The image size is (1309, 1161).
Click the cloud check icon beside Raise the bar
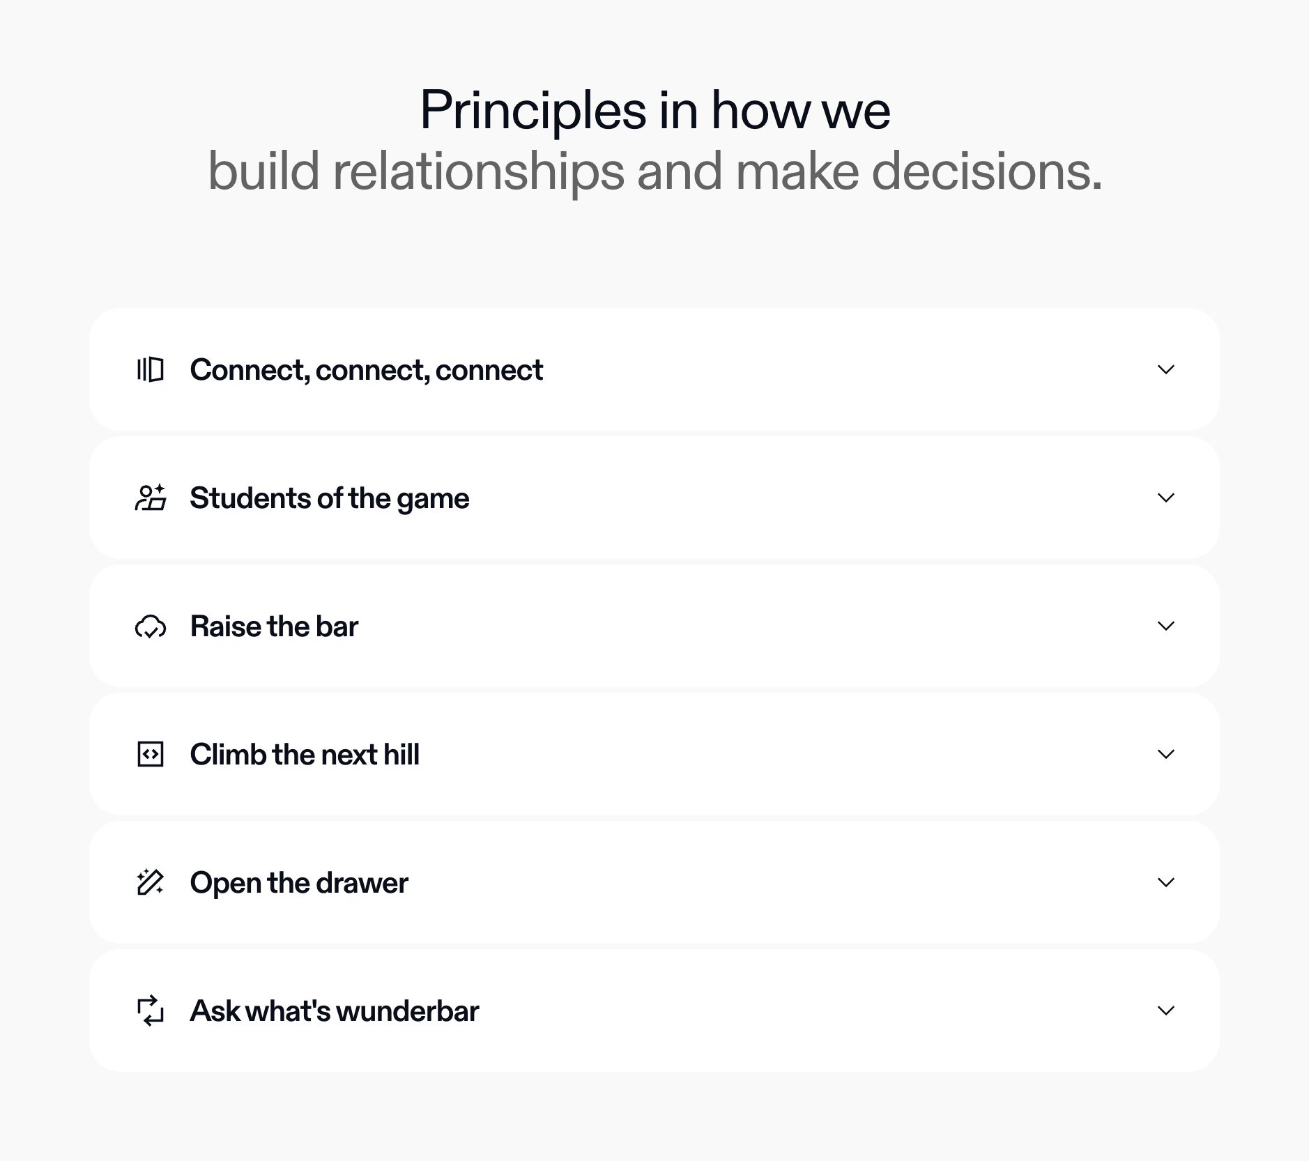click(x=150, y=626)
